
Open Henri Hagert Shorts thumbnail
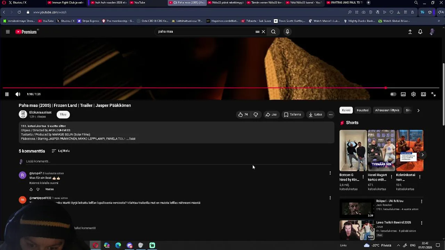pyautogui.click(x=381, y=150)
